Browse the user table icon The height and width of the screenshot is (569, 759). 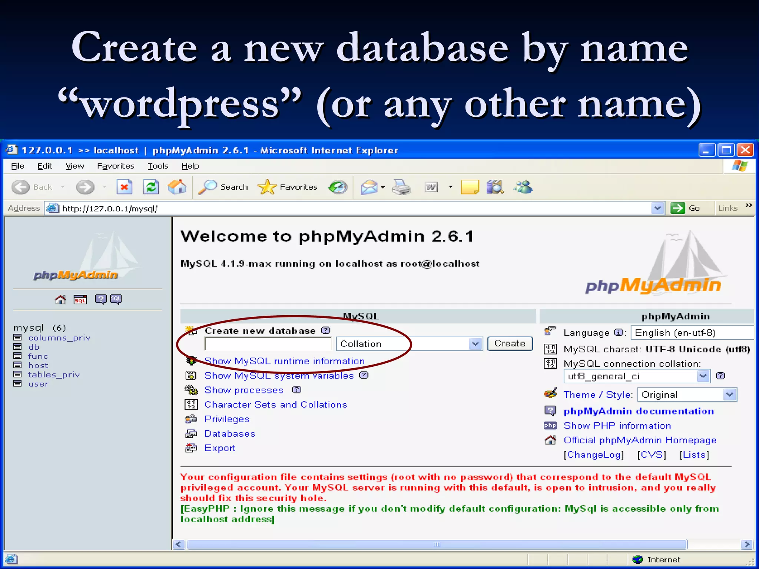17,383
